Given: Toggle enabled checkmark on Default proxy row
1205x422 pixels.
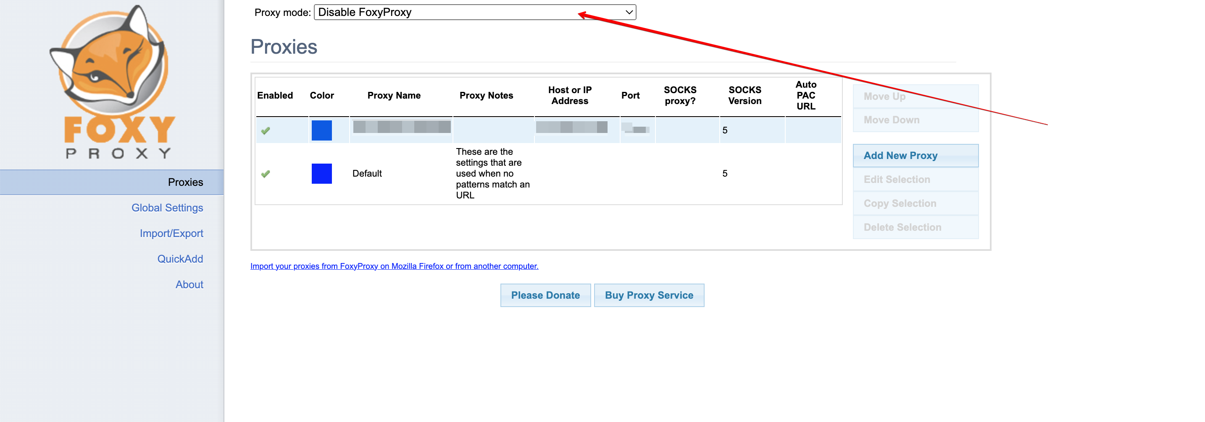Looking at the screenshot, I should tap(266, 174).
